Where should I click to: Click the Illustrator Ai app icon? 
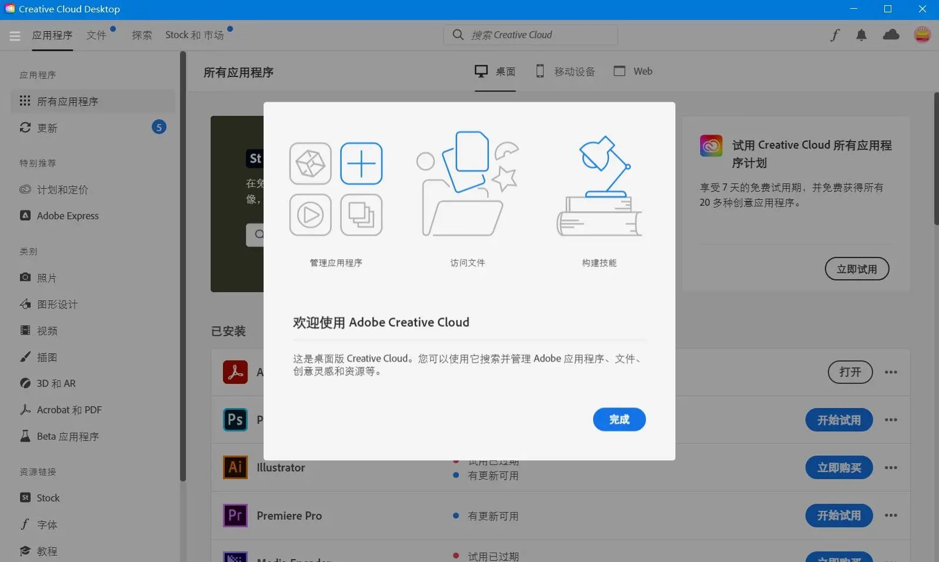pos(235,467)
